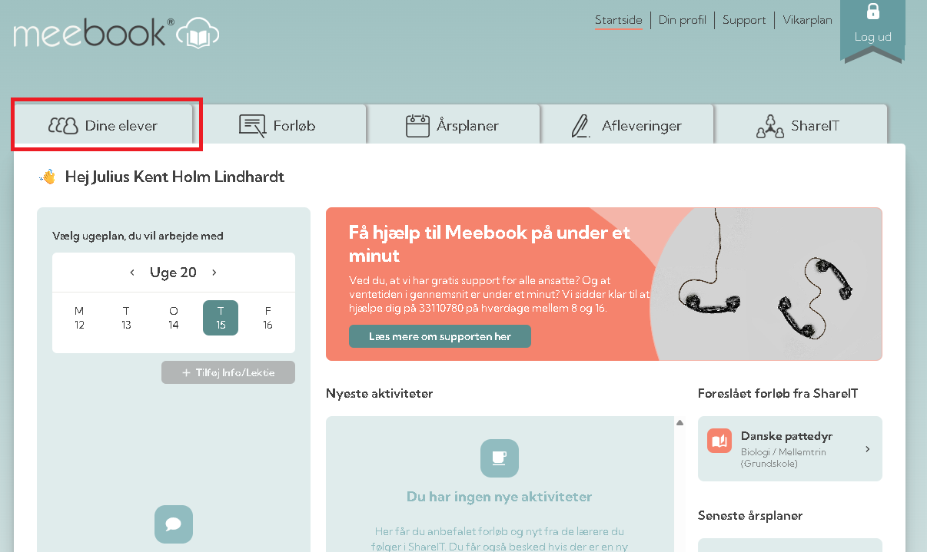
Task: Click Læs mere om supporten her
Action: pos(440,336)
